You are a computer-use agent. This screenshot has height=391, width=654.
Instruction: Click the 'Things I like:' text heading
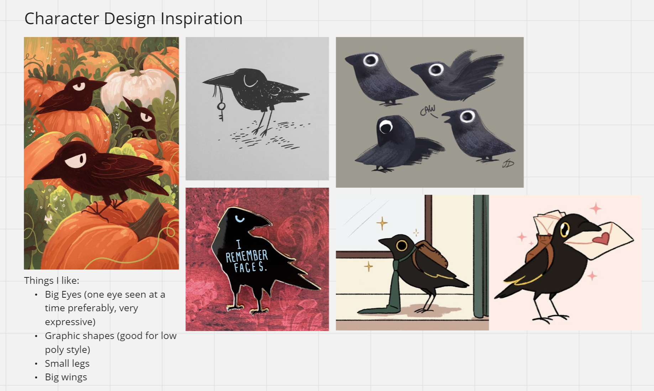coord(52,281)
